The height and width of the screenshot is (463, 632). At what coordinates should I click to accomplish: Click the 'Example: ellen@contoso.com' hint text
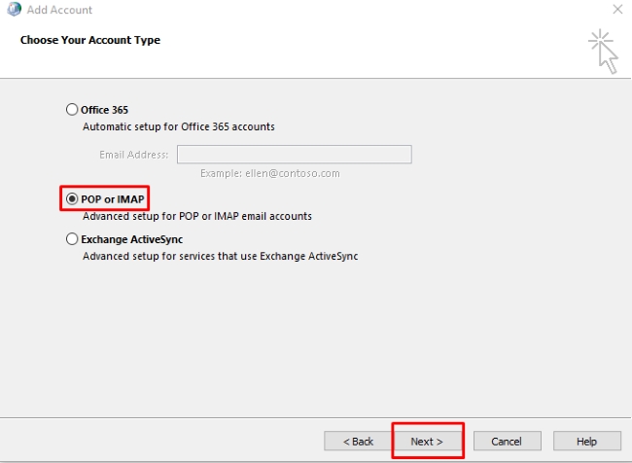[270, 173]
